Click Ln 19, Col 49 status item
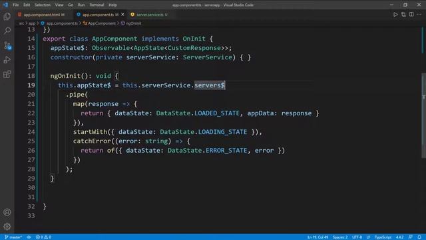Screen dimensions: 426x240 [318, 237]
